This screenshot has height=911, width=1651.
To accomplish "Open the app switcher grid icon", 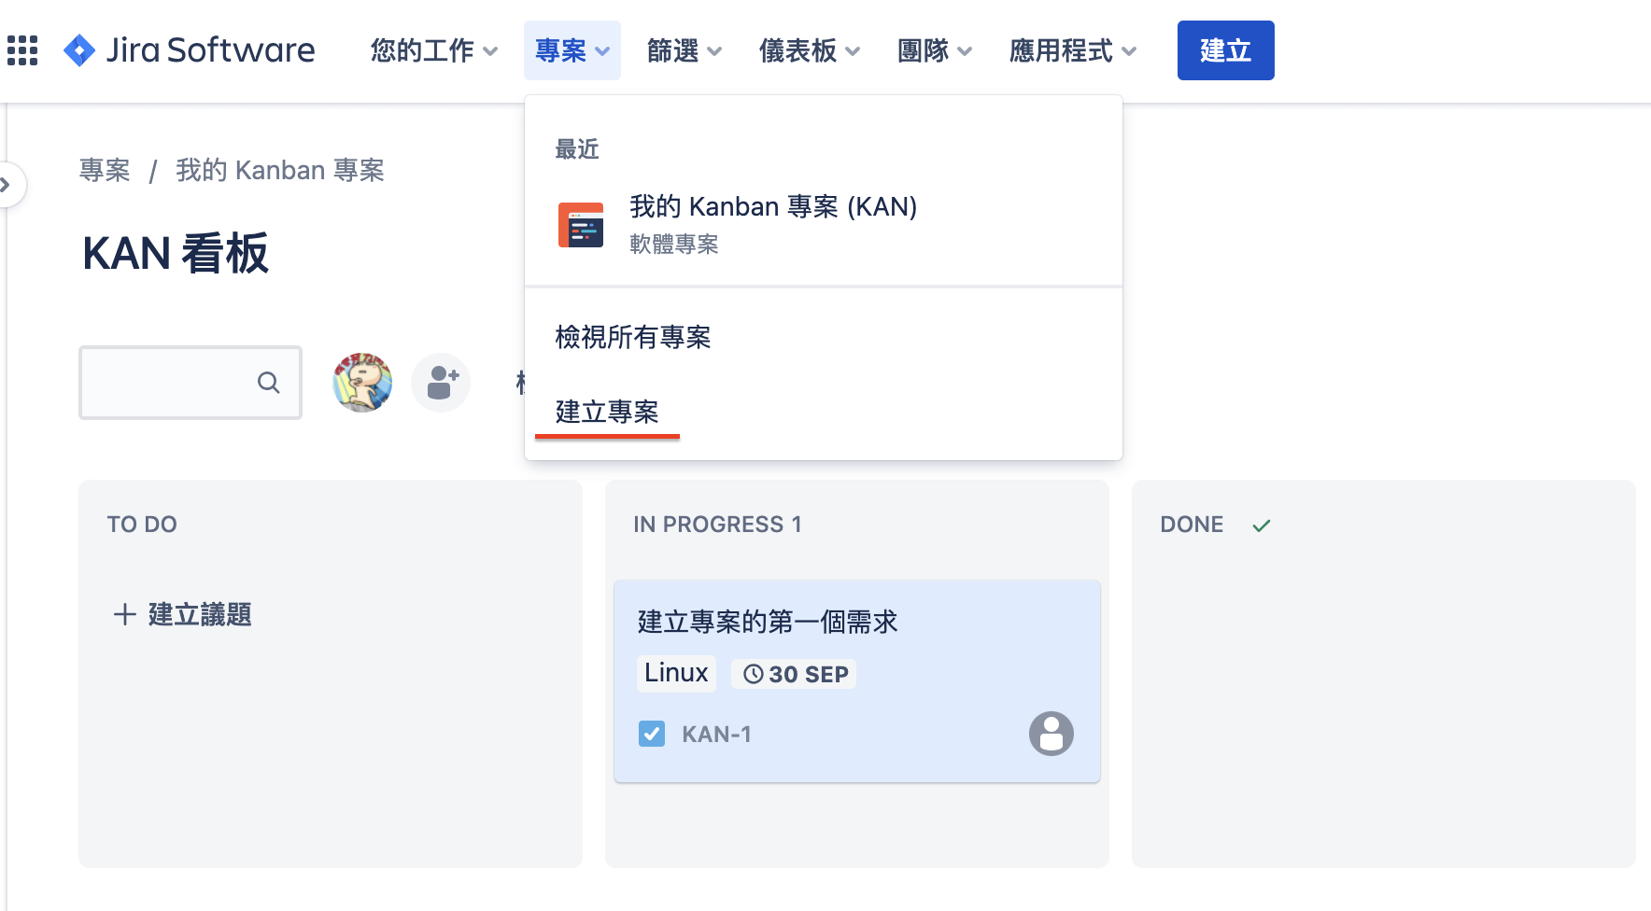I will coord(22,50).
